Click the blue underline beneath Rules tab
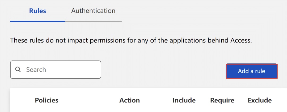 tap(37, 21)
